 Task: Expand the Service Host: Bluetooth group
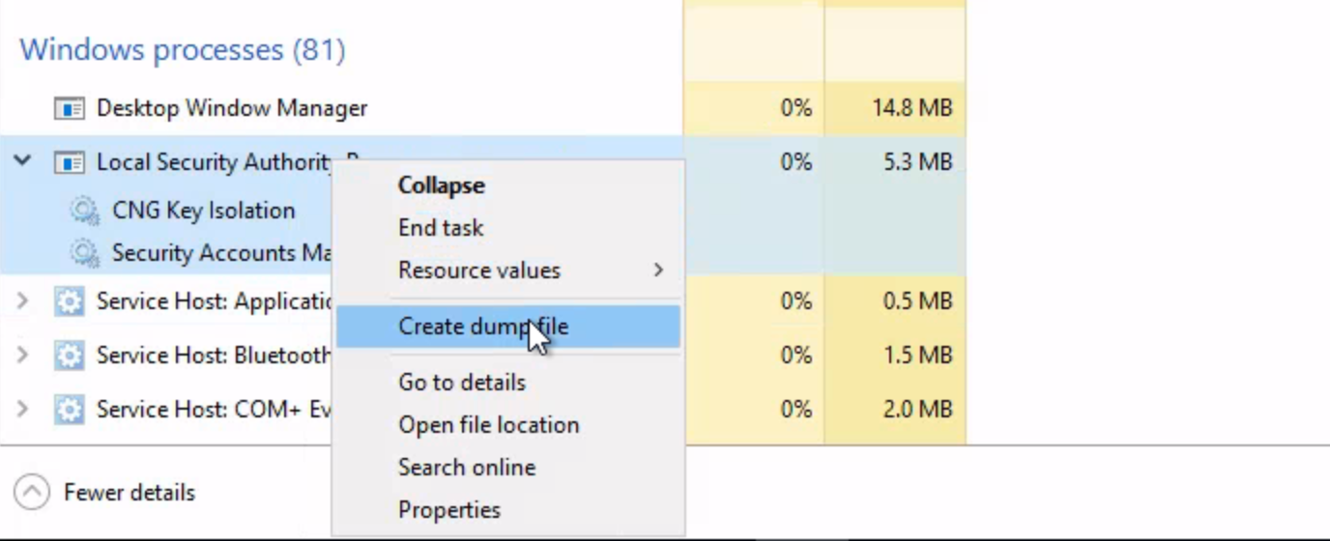(x=22, y=356)
